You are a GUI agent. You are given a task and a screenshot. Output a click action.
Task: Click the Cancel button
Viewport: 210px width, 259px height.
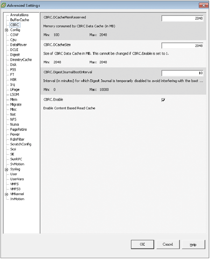tap(168, 245)
